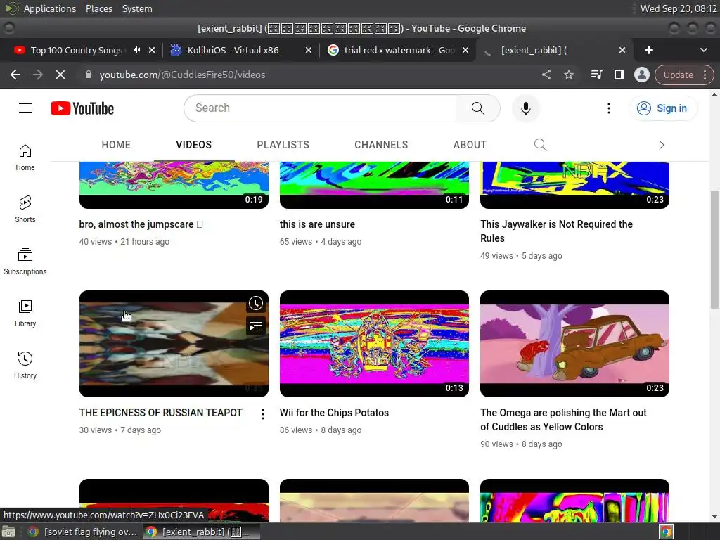The height and width of the screenshot is (540, 720).
Task: Open Shorts from the sidebar
Action: [25, 210]
